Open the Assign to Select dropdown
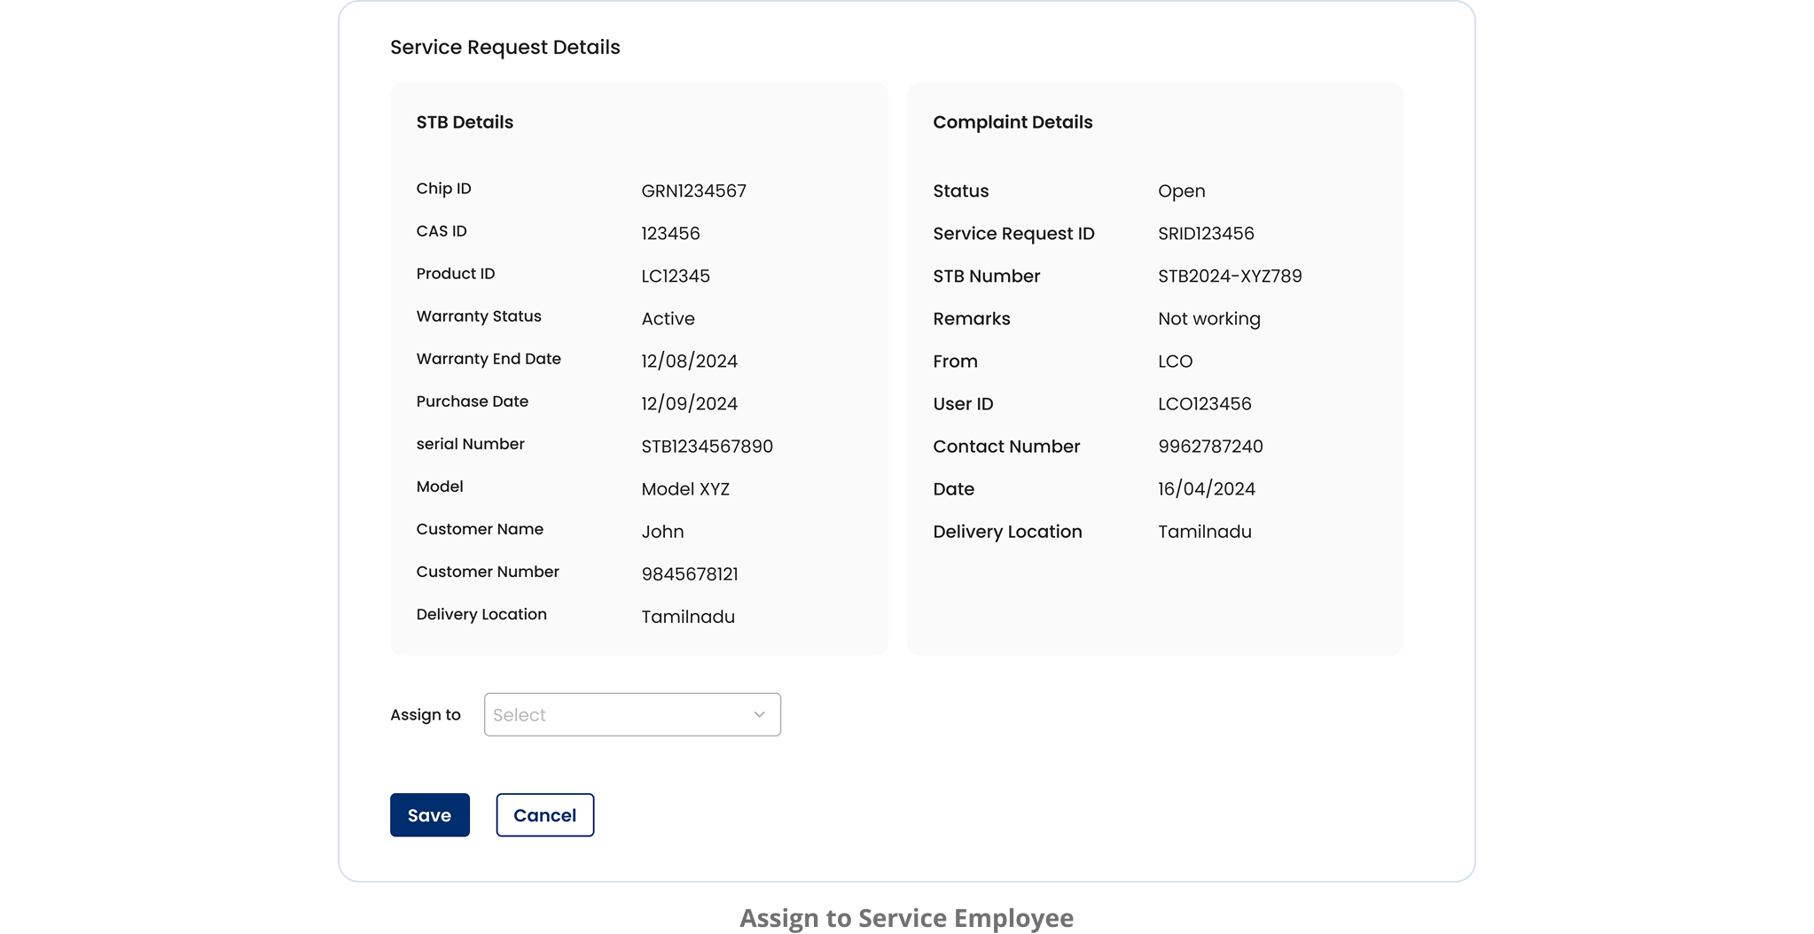Image resolution: width=1814 pixels, height=934 pixels. click(632, 714)
